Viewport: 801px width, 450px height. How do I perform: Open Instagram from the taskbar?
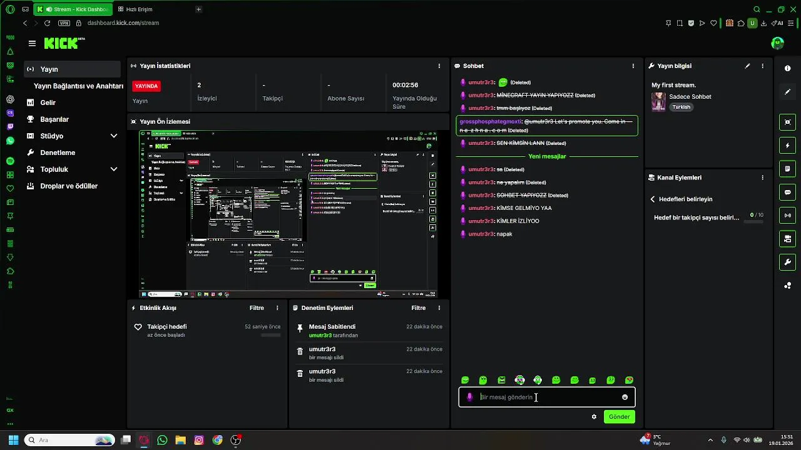point(199,440)
